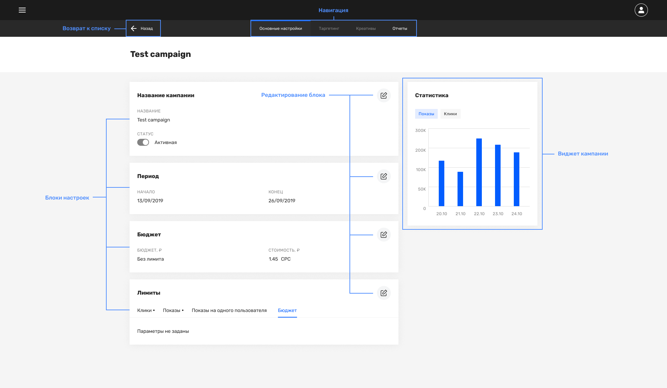Image resolution: width=667 pixels, height=388 pixels.
Task: Click end date 26/09/2019
Action: (282, 201)
